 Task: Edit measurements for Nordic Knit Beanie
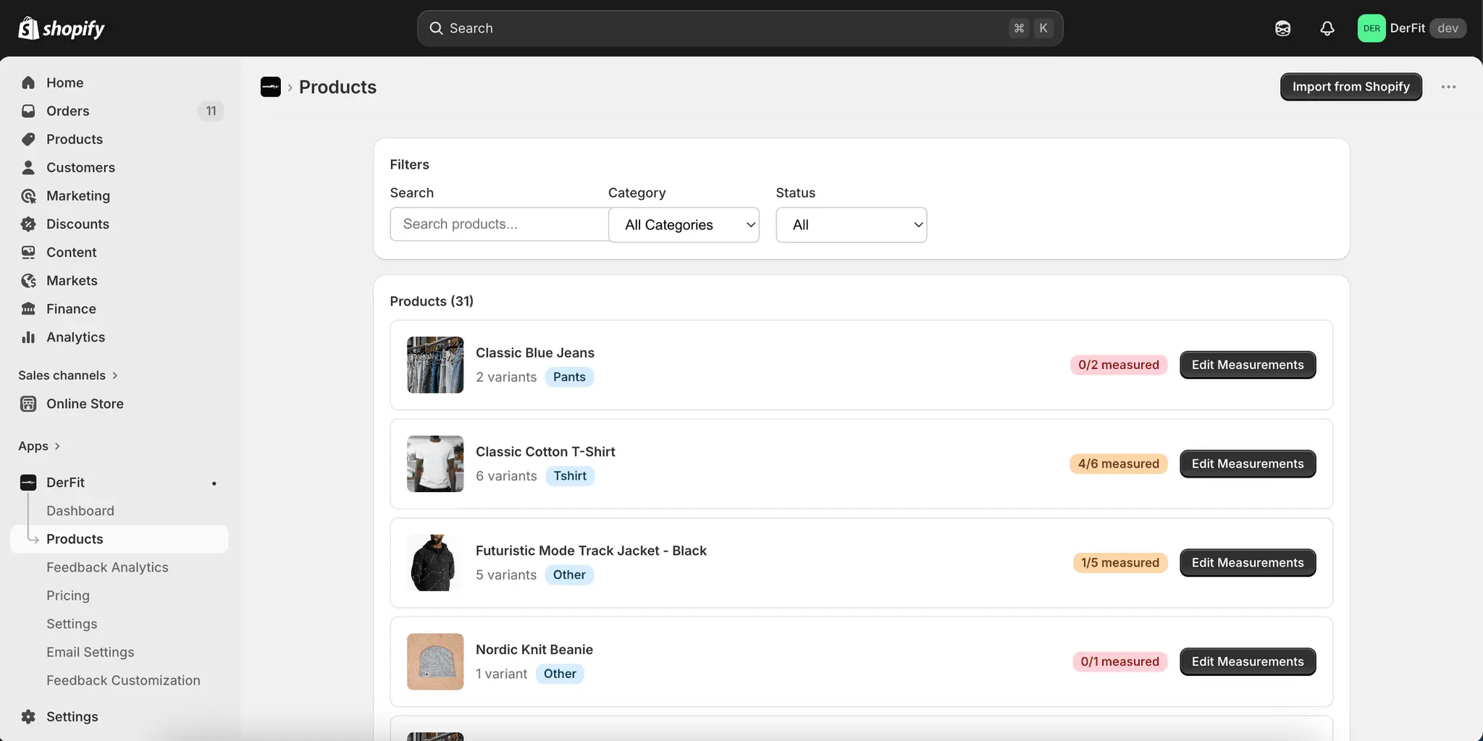point(1248,661)
